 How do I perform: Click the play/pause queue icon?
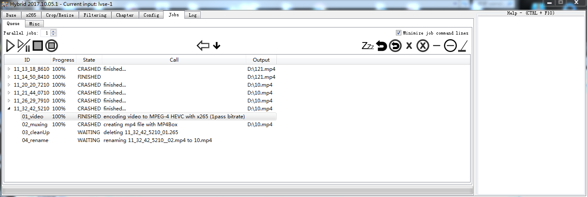click(24, 45)
